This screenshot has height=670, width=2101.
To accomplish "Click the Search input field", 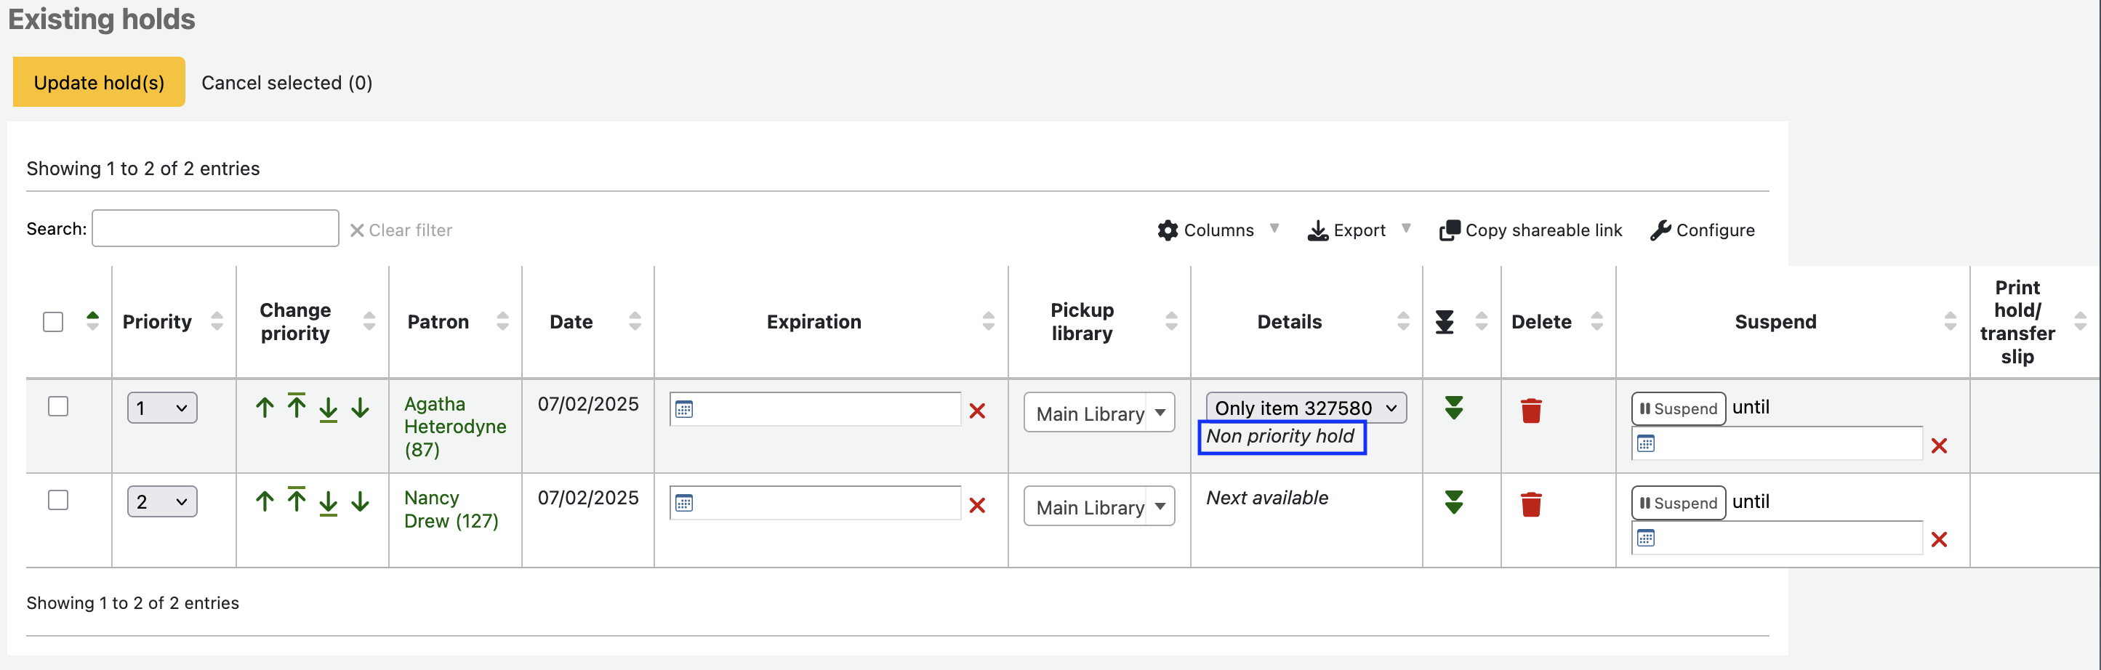I will [x=215, y=229].
